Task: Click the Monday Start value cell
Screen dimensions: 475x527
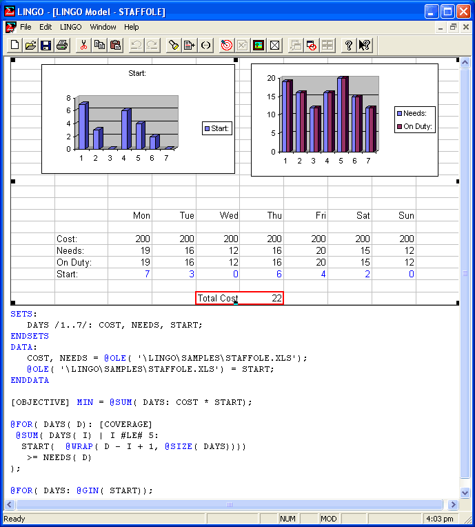Action: pos(130,274)
